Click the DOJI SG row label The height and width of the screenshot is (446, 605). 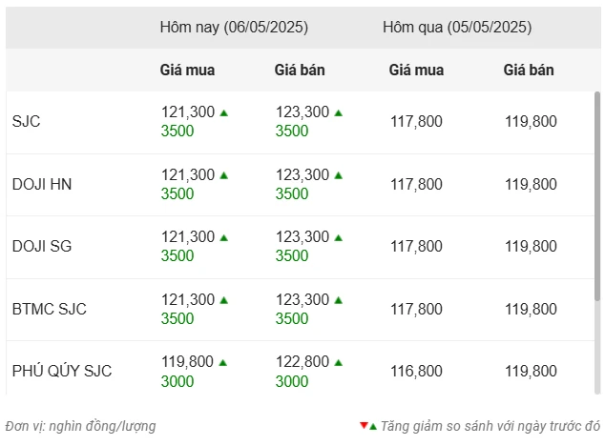42,246
